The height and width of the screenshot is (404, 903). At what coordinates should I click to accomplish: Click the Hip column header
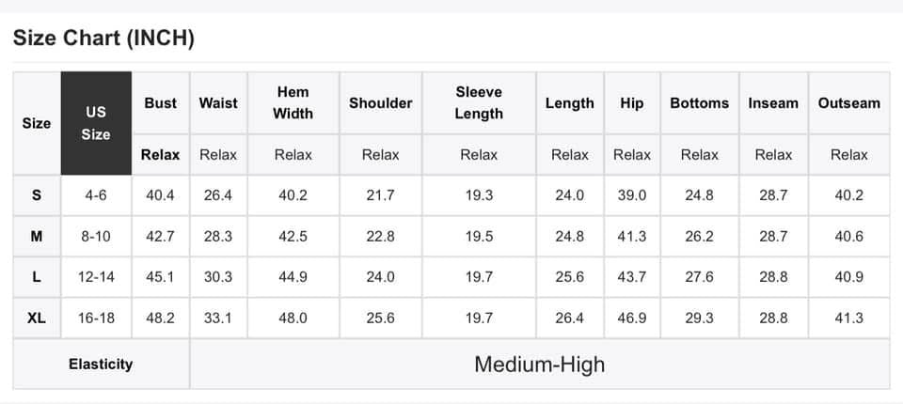point(632,103)
